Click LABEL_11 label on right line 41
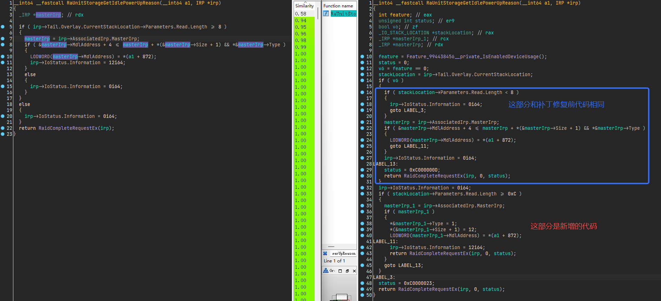This screenshot has width=661, height=301. coord(385,241)
